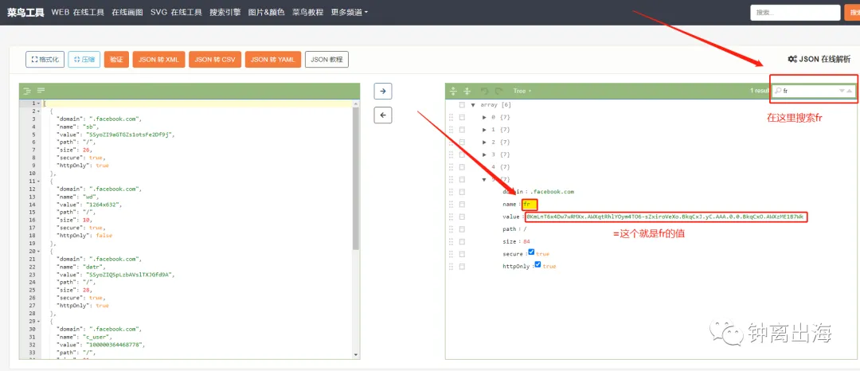The width and height of the screenshot is (860, 371).
Task: Click the magnifier icon in tree search
Action: coord(778,91)
